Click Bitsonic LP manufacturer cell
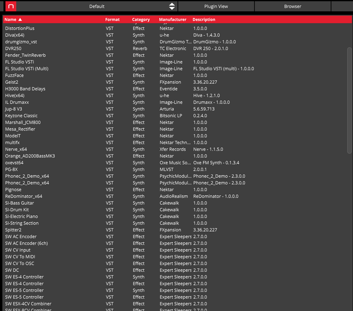Image resolution: width=353 pixels, height=311 pixels. 171,116
